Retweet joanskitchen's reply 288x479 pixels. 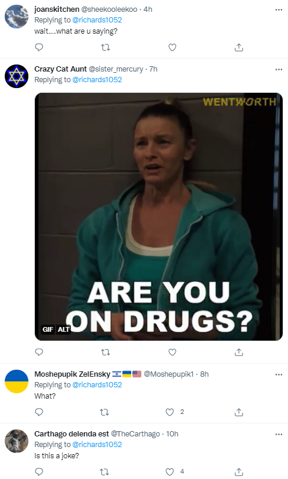click(x=105, y=47)
